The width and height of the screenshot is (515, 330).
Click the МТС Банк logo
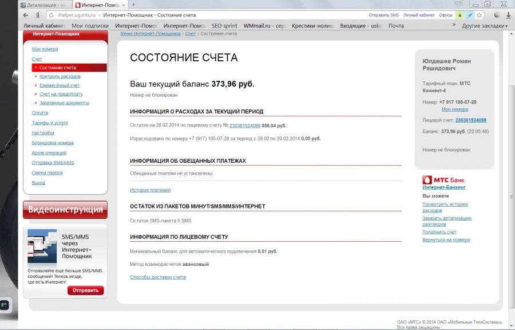pyautogui.click(x=443, y=180)
